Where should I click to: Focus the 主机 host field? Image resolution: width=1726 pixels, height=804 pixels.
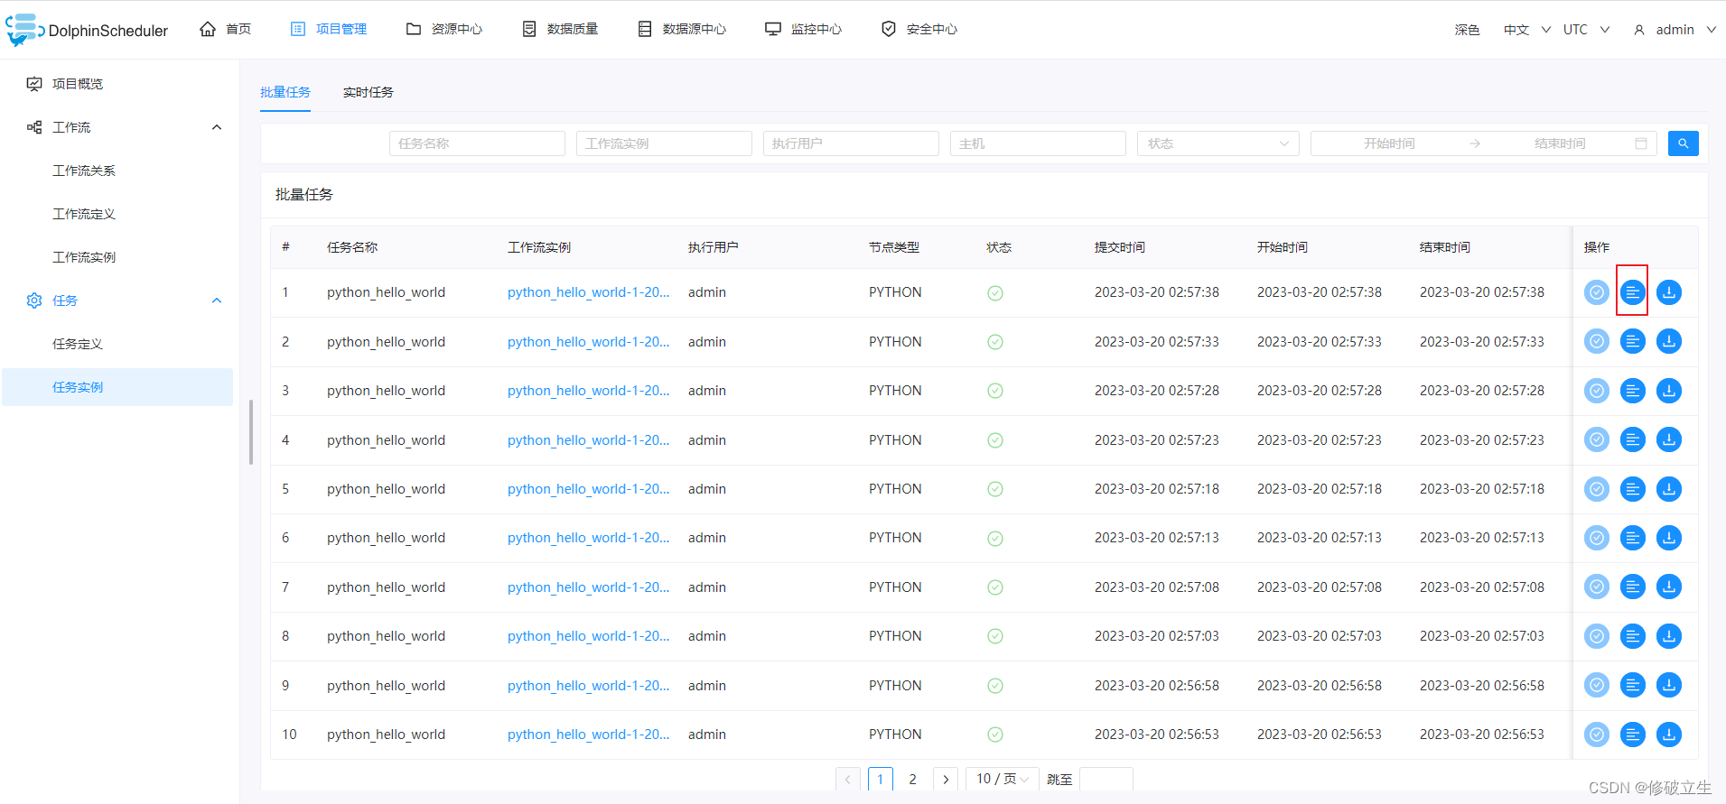click(x=1038, y=143)
